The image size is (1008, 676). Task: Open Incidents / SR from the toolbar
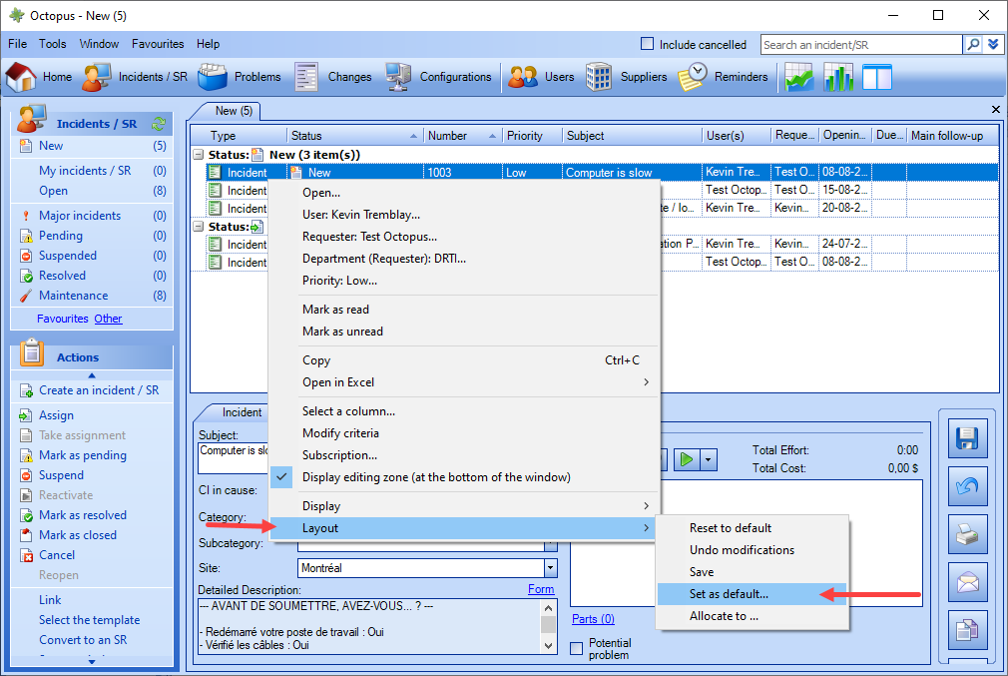135,77
